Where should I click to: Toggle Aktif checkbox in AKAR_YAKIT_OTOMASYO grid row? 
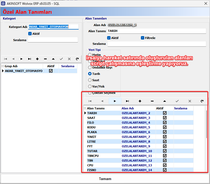(51, 71)
